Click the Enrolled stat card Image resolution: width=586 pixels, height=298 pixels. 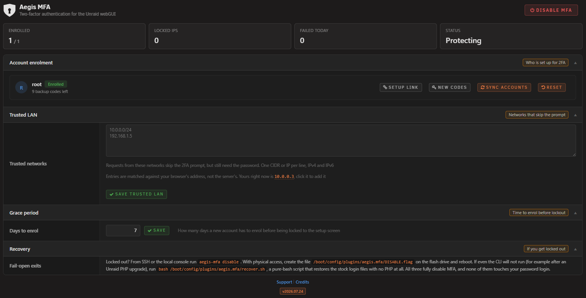tap(74, 36)
